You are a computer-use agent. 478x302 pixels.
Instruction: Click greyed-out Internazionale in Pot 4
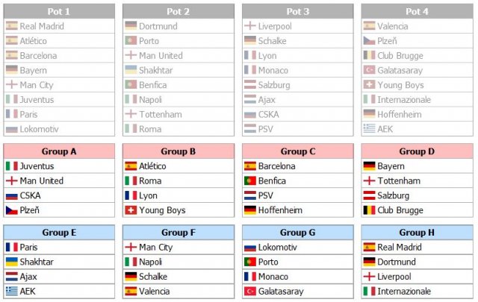[x=404, y=100]
